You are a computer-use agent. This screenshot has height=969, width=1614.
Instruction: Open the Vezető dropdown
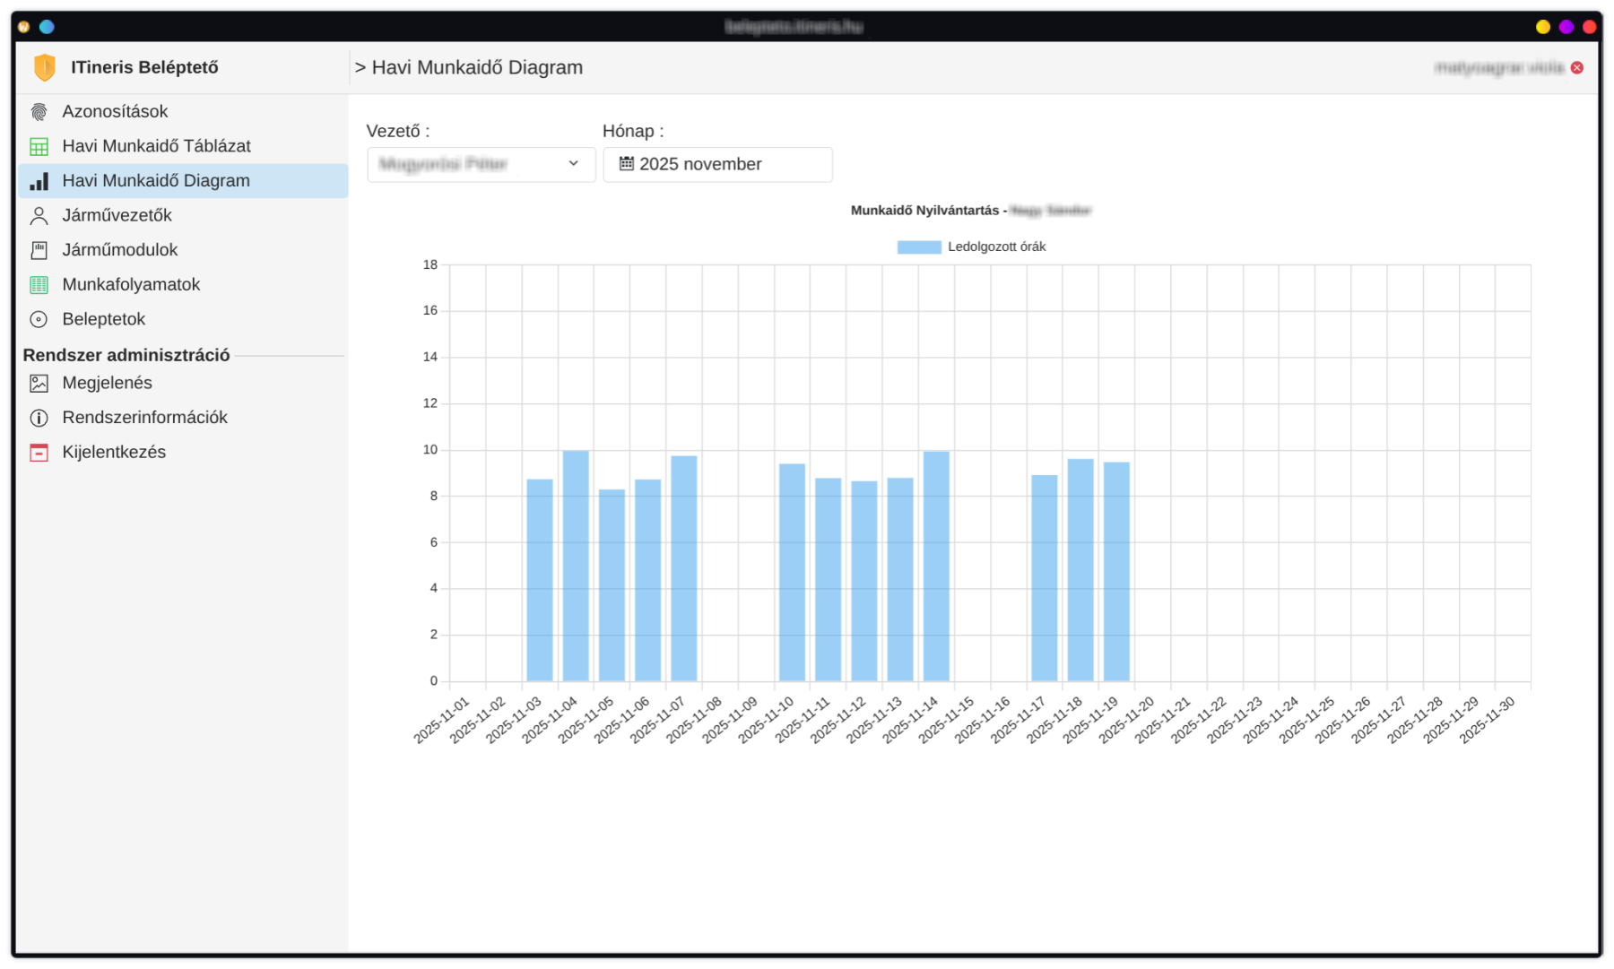[x=481, y=164]
